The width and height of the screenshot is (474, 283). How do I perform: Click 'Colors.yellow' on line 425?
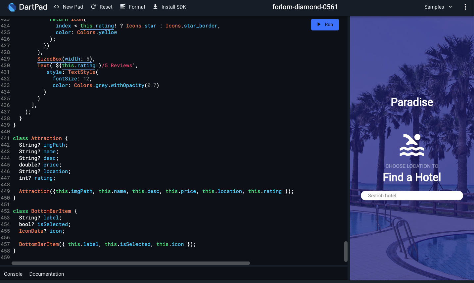[97, 32]
